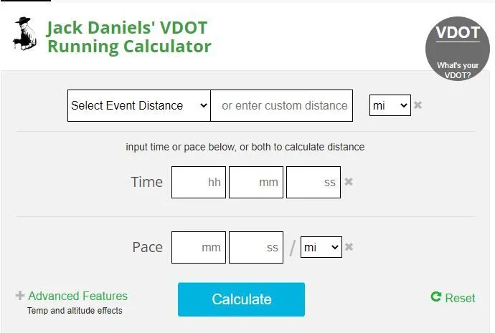Click the Reset link
Image resolution: width=495 pixels, height=333 pixels.
[460, 298]
